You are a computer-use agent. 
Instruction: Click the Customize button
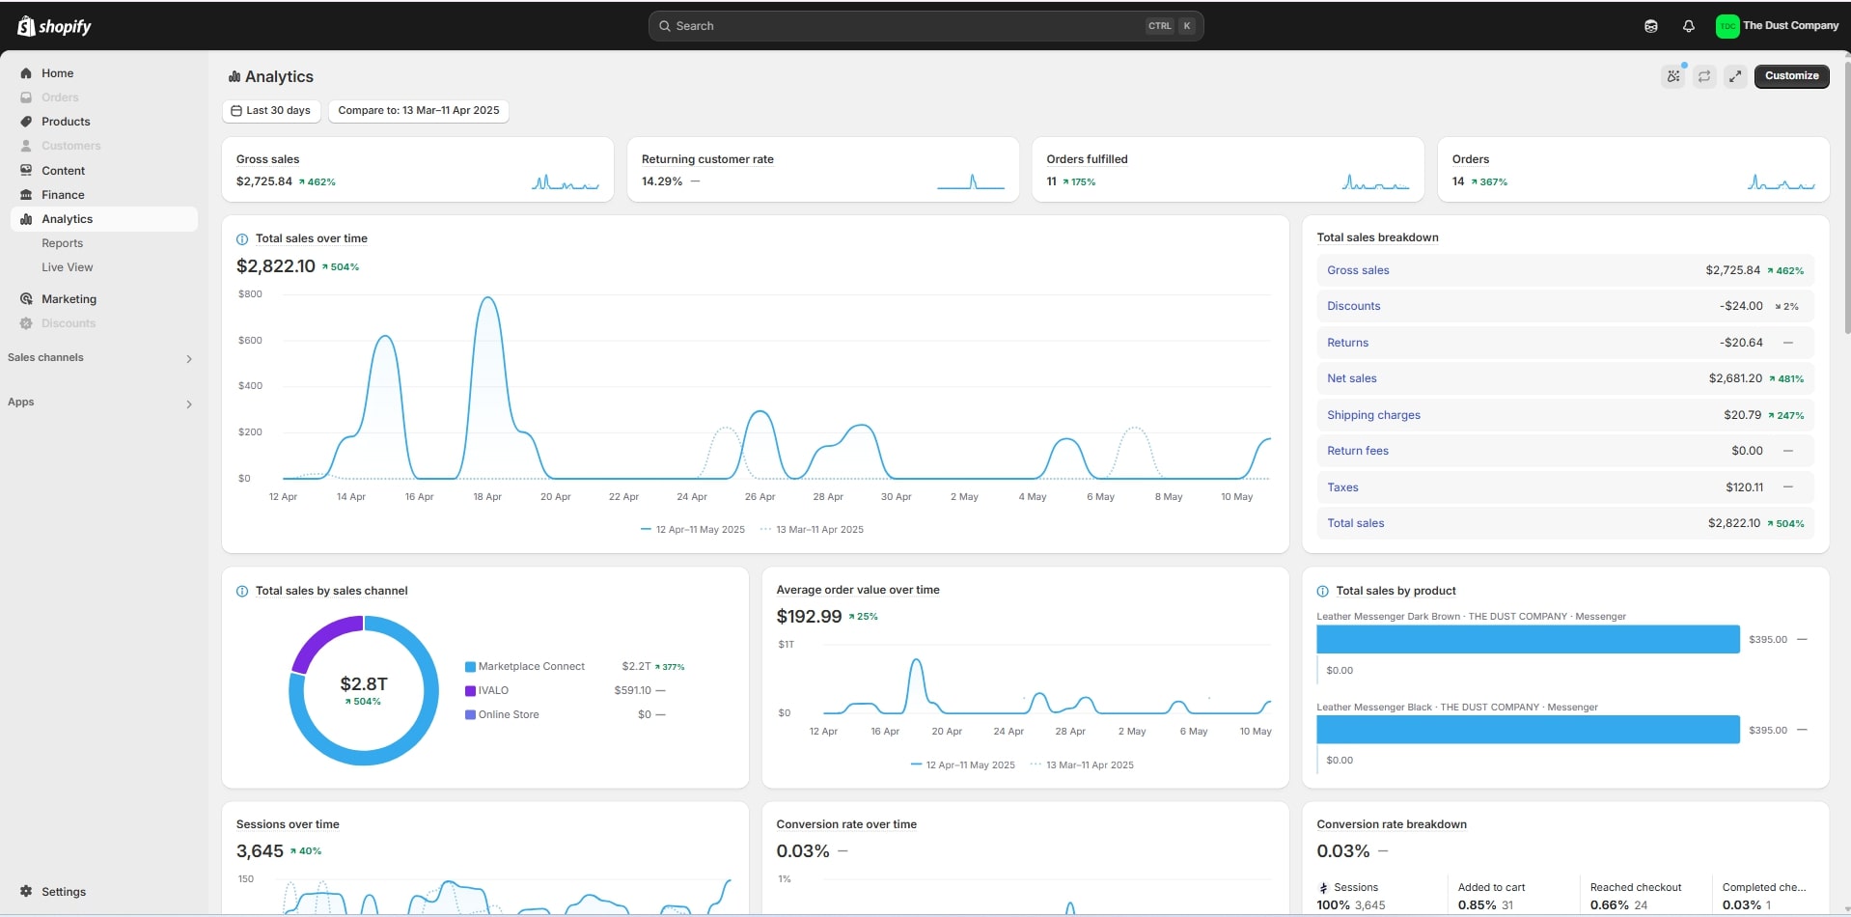tap(1790, 76)
